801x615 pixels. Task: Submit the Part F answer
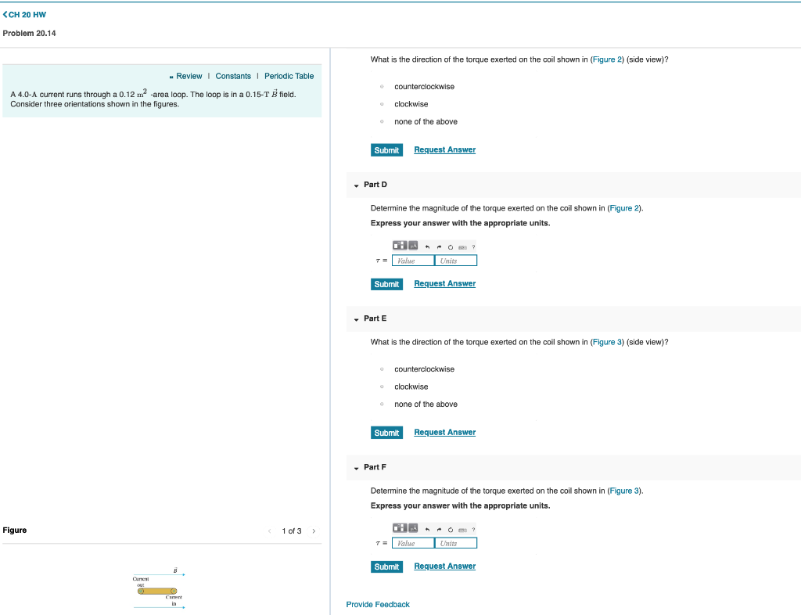point(386,566)
